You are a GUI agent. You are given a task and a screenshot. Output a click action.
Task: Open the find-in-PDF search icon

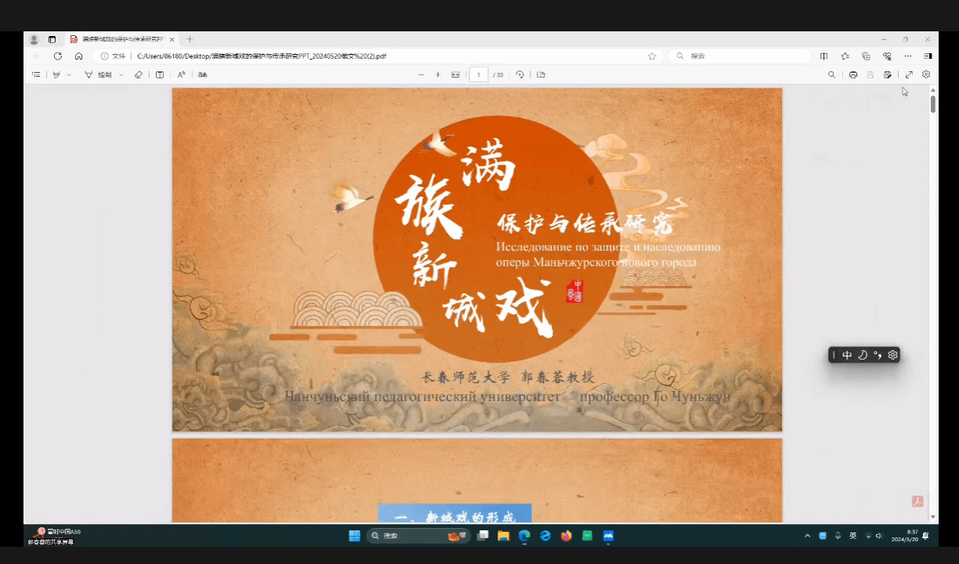831,74
